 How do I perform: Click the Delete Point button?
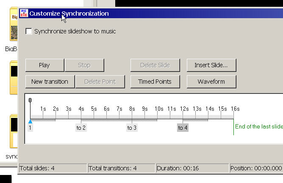tap(100, 81)
